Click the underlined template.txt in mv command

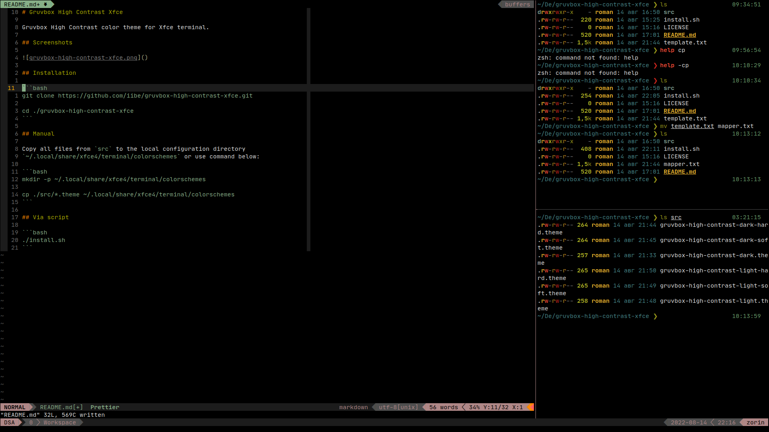point(692,126)
